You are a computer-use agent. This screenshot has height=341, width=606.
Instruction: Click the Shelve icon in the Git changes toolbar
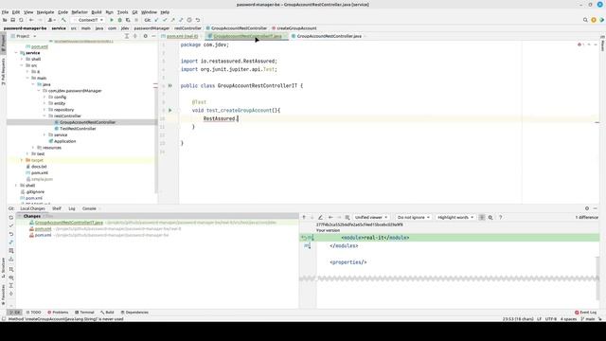coord(11,260)
